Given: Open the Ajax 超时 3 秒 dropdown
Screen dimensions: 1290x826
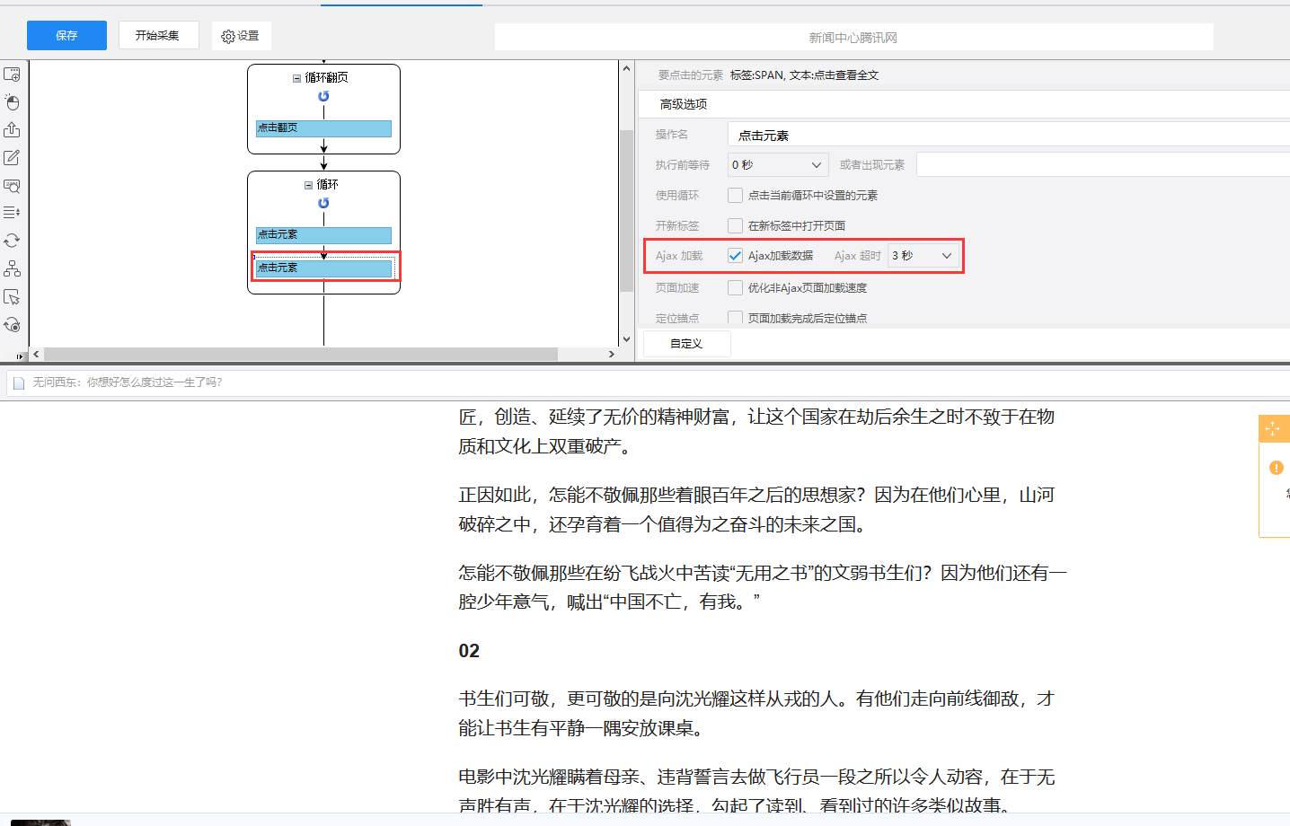Looking at the screenshot, I should [x=923, y=256].
